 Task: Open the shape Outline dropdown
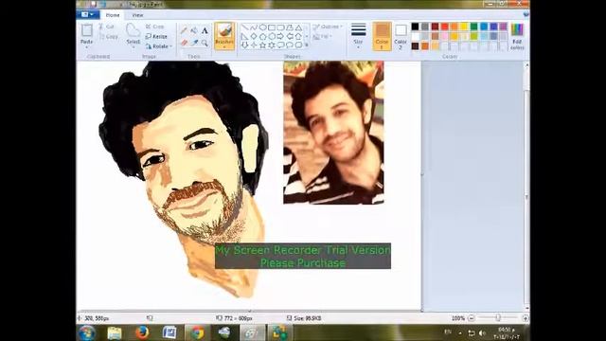(x=328, y=27)
